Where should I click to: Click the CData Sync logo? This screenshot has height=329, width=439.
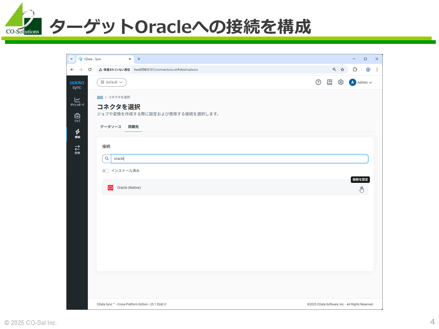[77, 85]
